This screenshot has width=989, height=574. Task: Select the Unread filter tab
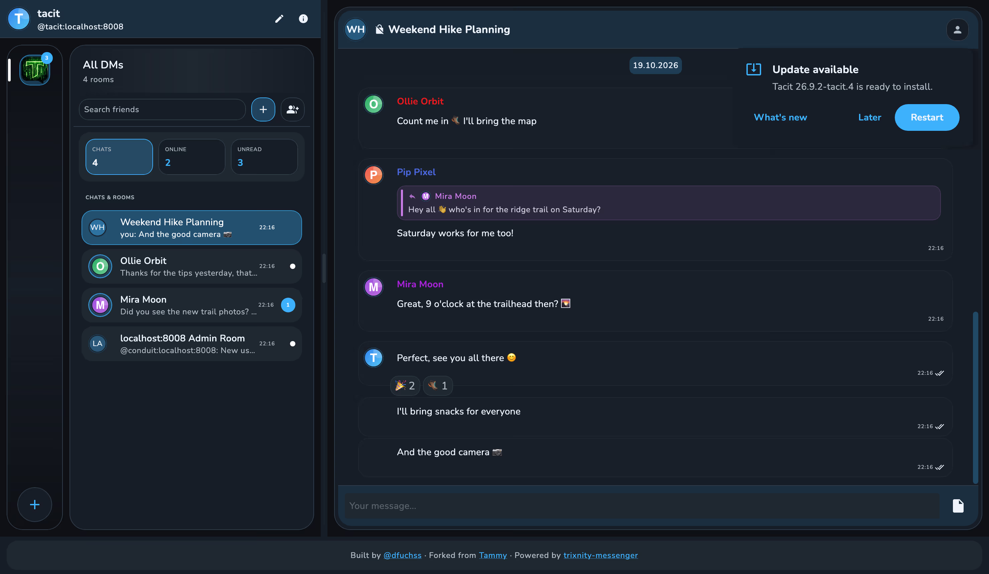point(264,157)
